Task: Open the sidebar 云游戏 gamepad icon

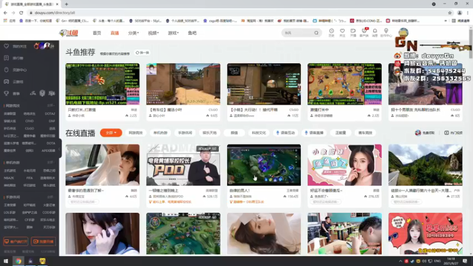Action: click(6, 82)
